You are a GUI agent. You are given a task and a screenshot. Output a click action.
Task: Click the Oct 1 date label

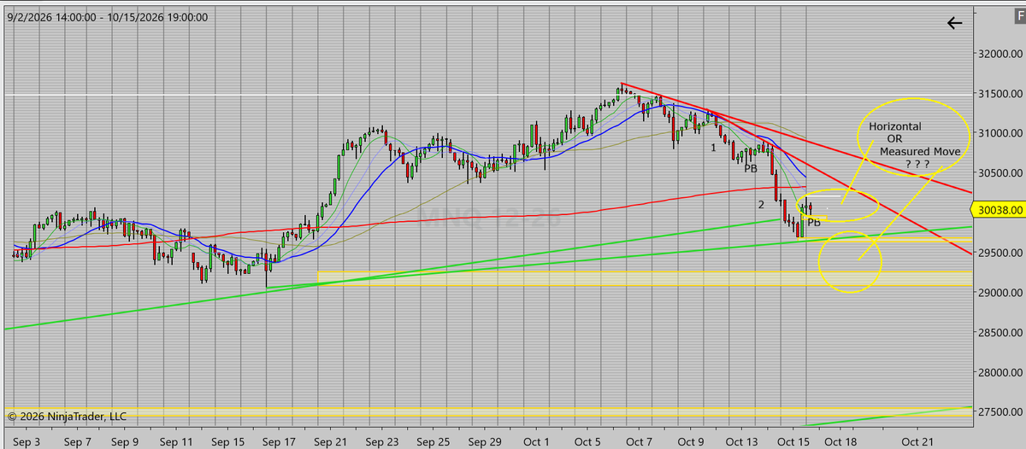(x=536, y=441)
